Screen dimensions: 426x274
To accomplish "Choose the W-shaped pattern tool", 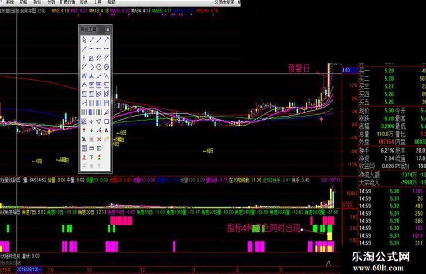I will coord(84,76).
